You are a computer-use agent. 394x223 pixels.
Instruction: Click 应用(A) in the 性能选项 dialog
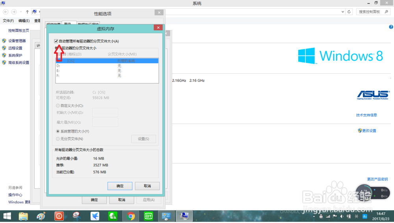pyautogui.click(x=149, y=200)
